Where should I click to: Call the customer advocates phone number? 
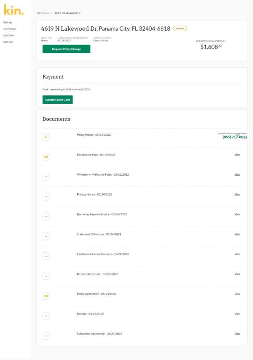pos(235,137)
